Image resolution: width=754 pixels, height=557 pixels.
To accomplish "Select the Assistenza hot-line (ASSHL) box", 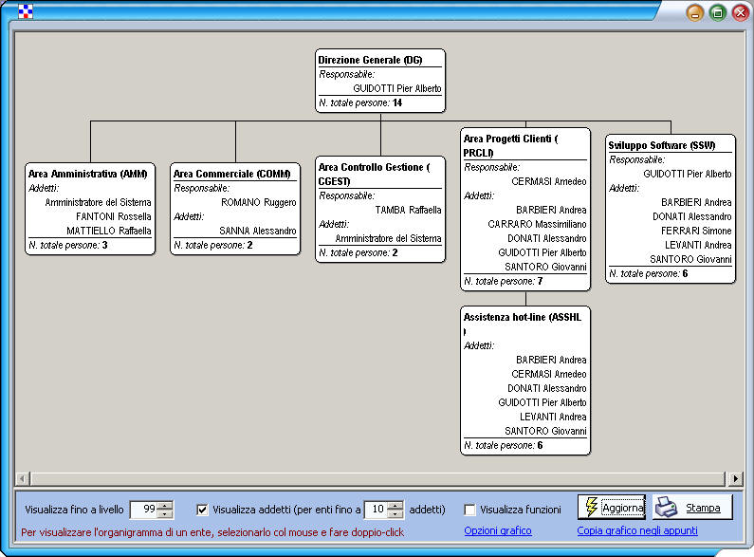I will click(x=525, y=380).
